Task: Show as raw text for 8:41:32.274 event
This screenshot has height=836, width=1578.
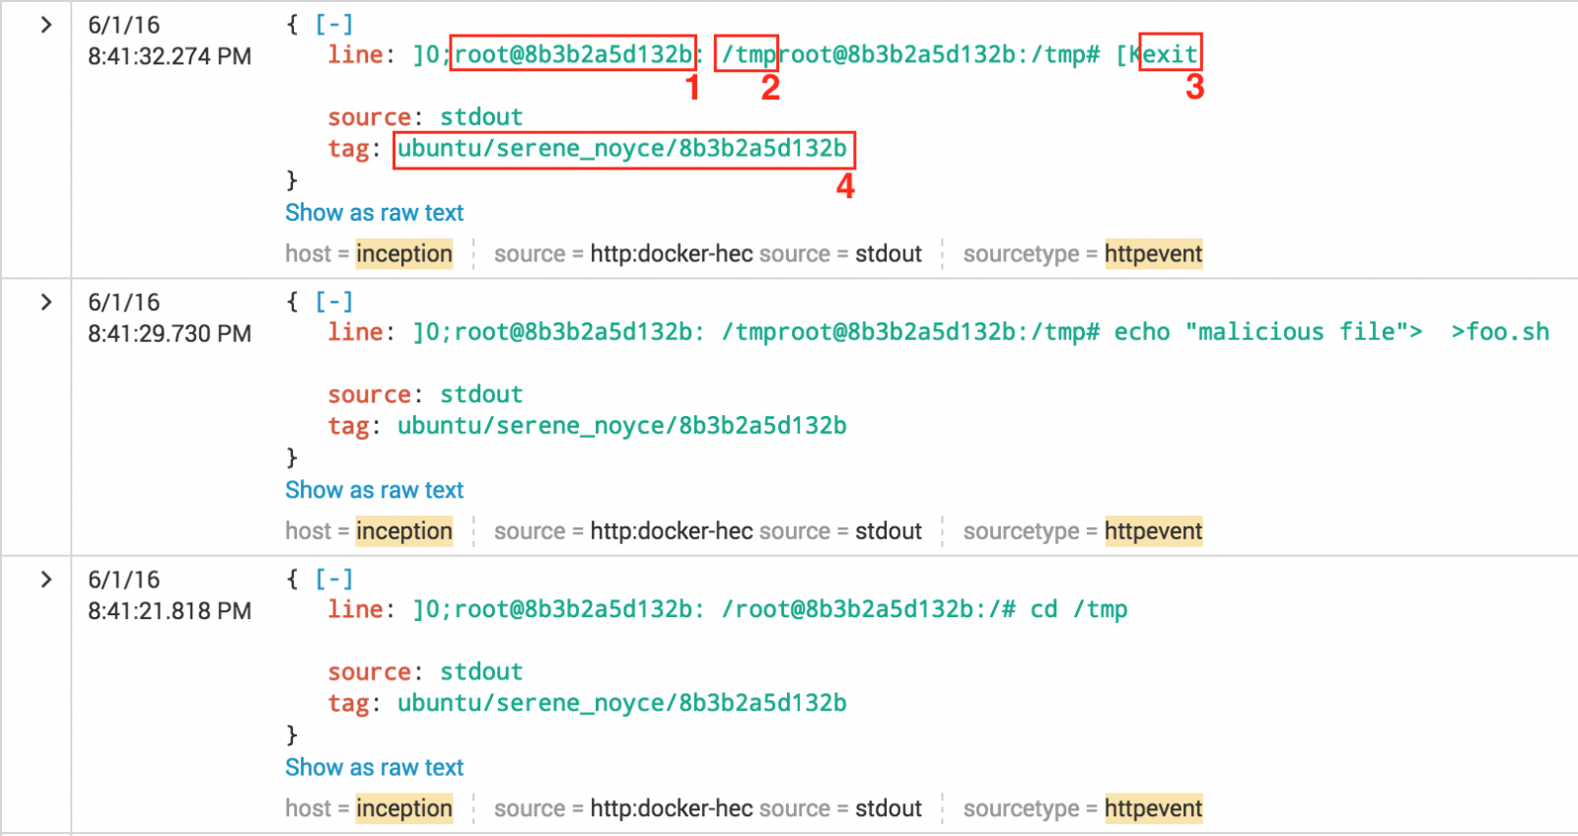Action: 375,213
